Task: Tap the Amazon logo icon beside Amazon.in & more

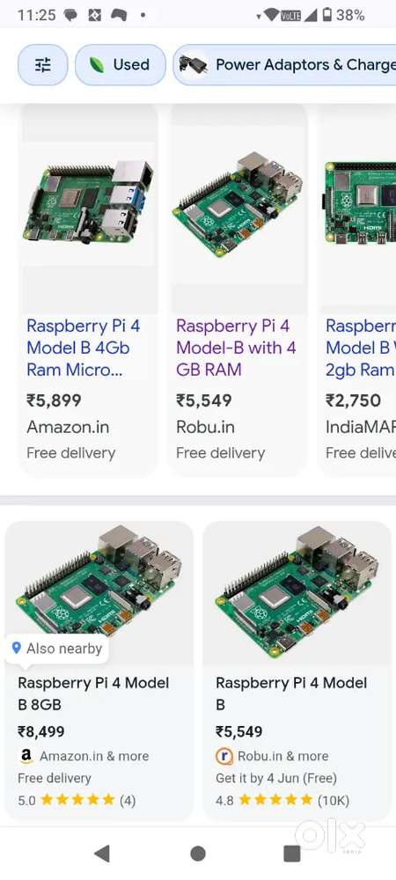Action: (26, 756)
